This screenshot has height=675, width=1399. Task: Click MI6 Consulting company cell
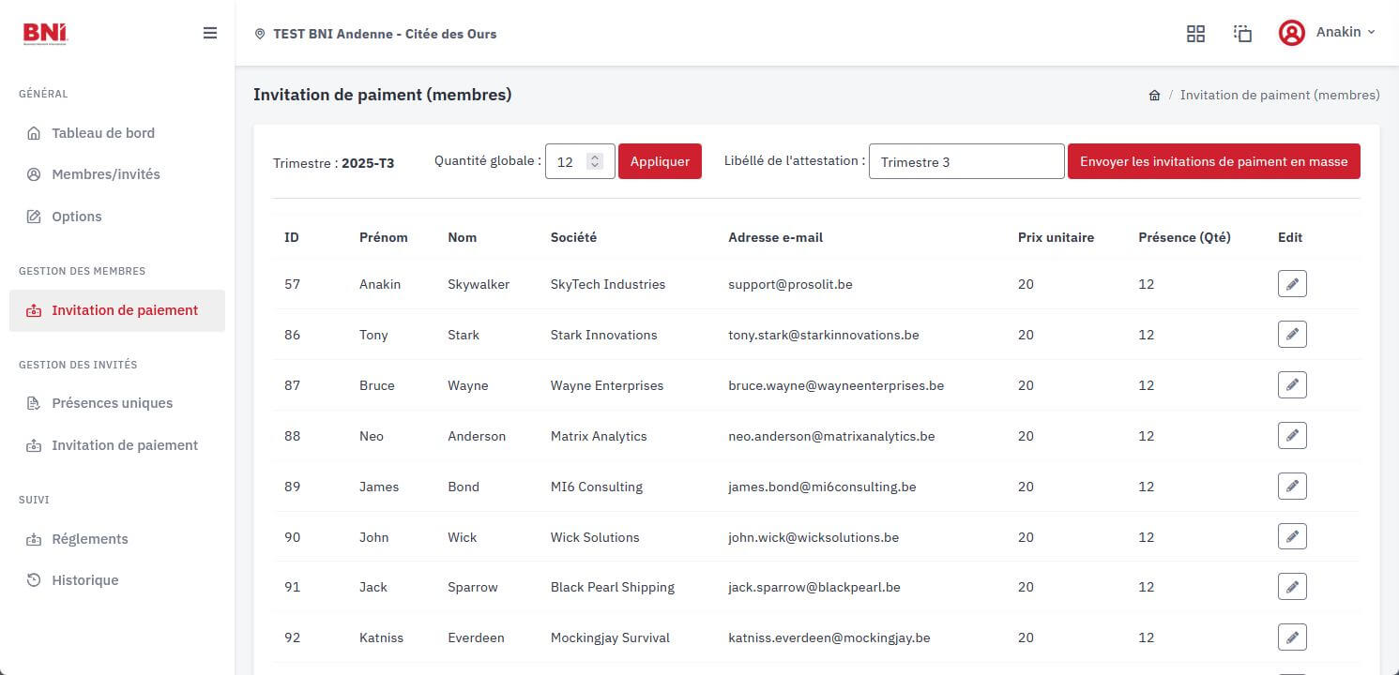coord(597,487)
